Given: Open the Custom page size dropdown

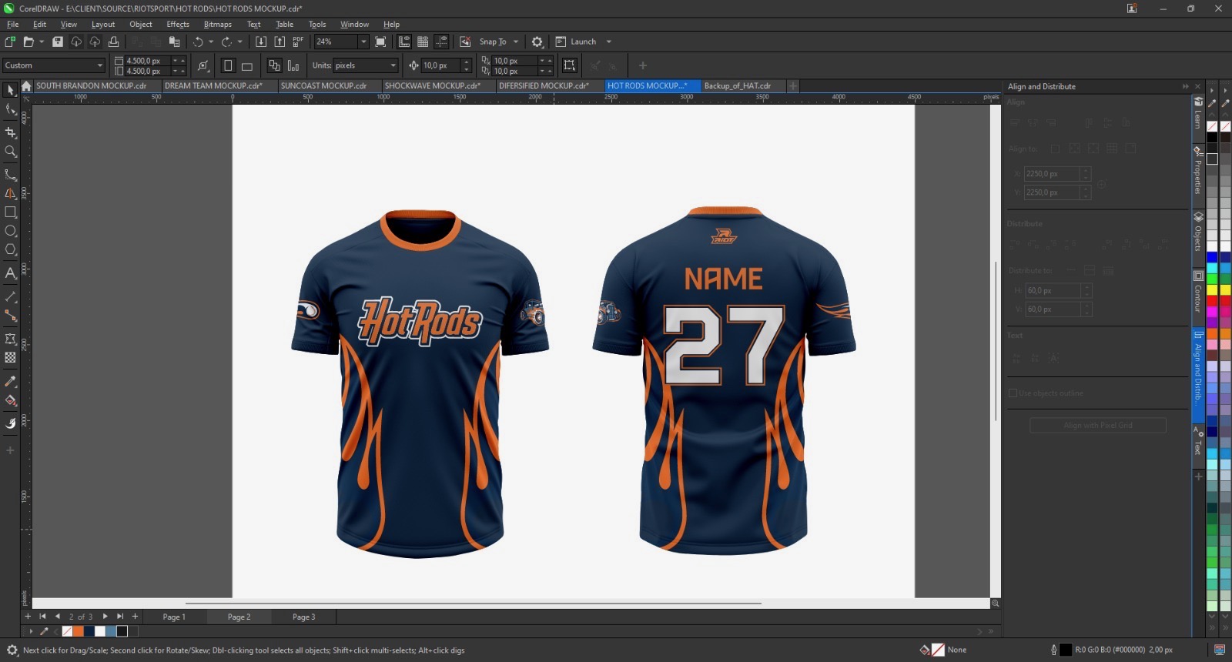Looking at the screenshot, I should tap(99, 65).
